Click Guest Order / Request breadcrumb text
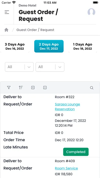Viewport: 100px width, 178px height. click(35, 30)
